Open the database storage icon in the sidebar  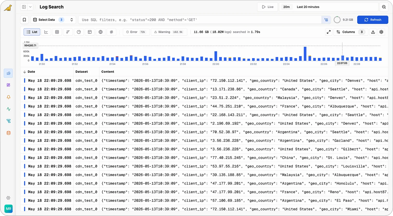(x=8, y=133)
